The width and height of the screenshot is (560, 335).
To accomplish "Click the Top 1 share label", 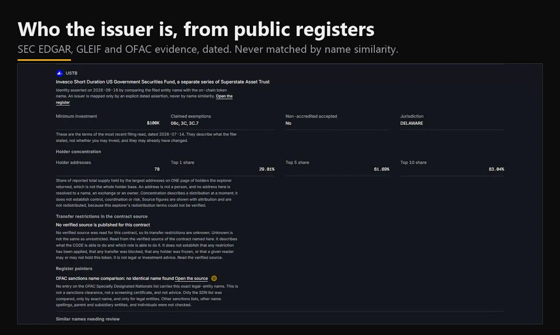I will (x=182, y=162).
